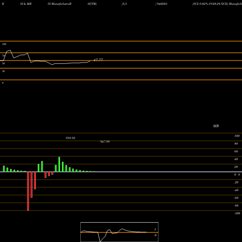Select the tallest red histogram bar
Image resolution: width=242 pixels, height=242 pixels.
[28, 191]
